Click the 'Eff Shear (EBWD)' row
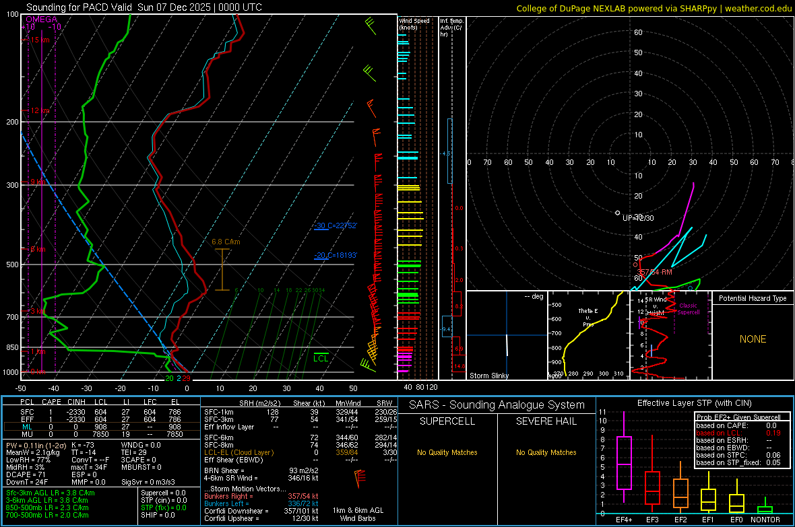 (300, 460)
